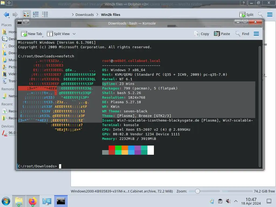Switch Dolphin to compact view mode
276x207 pixels.
36,15
